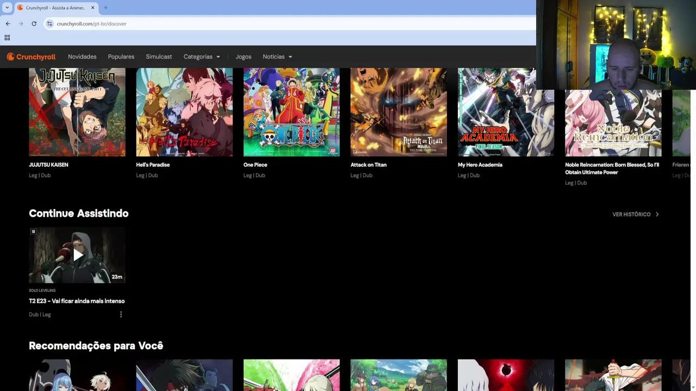Click the One Piece poster thumbnail

click(291, 112)
